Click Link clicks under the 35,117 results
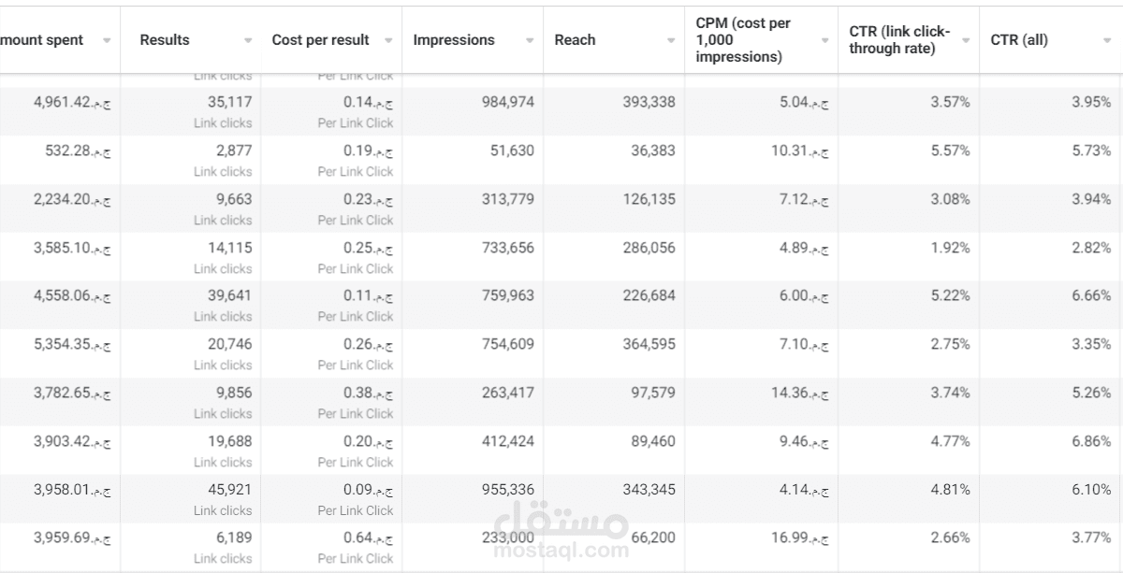 click(x=223, y=122)
